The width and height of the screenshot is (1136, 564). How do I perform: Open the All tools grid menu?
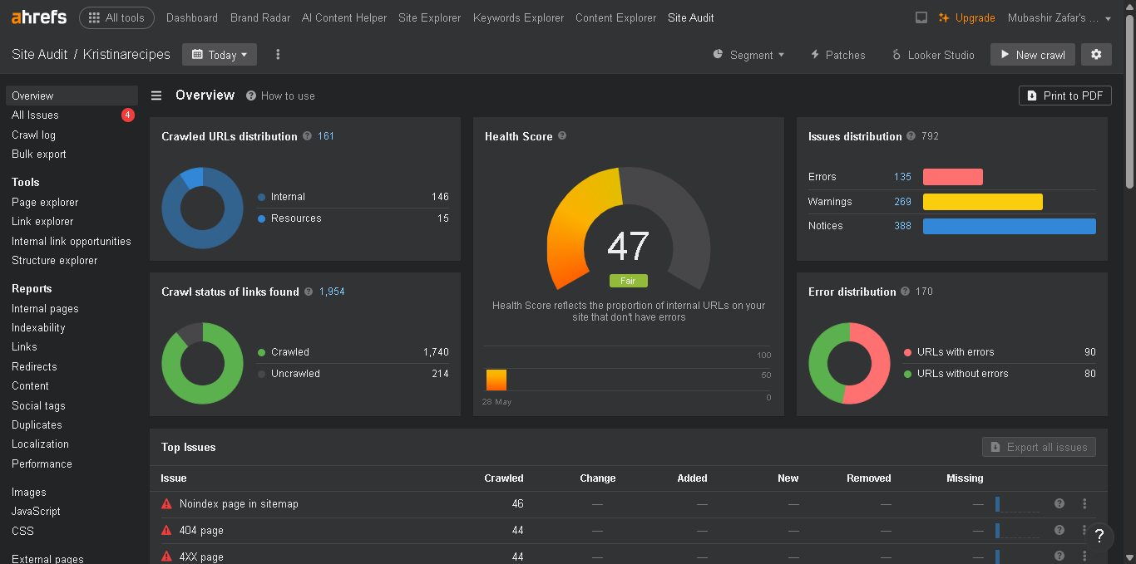pos(116,17)
